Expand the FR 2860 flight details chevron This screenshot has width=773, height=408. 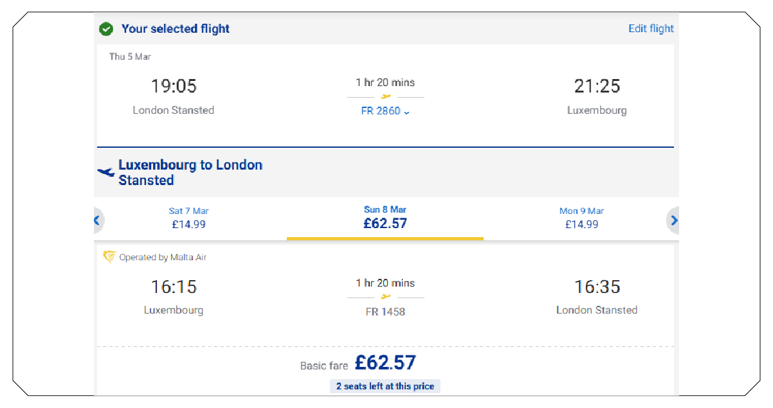(x=406, y=111)
